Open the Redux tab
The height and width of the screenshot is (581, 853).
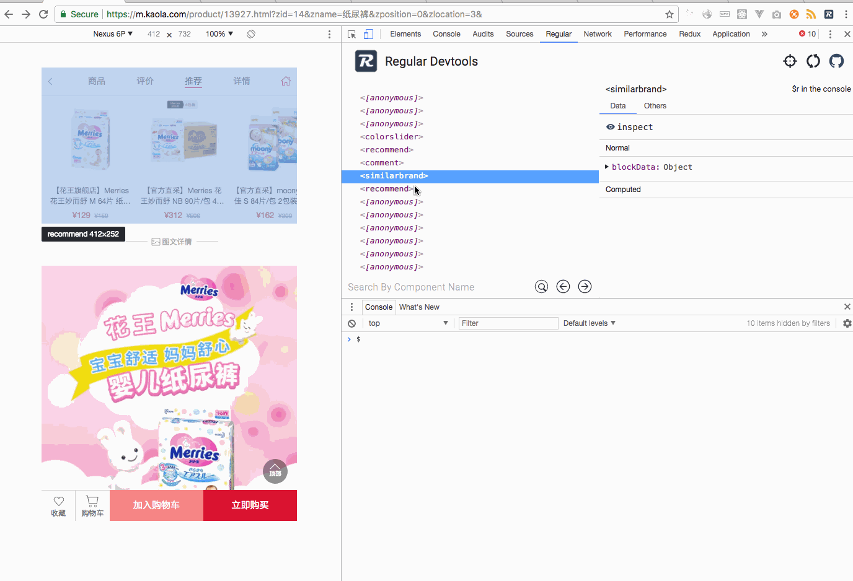[x=689, y=34]
